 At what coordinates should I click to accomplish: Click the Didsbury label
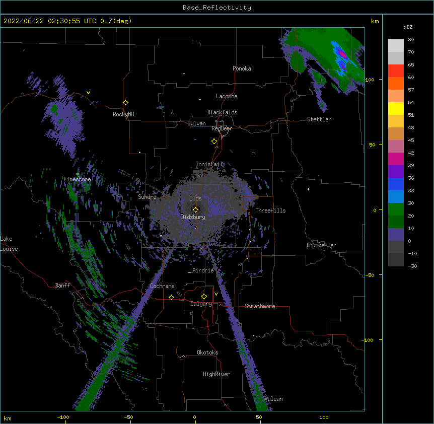pos(193,217)
